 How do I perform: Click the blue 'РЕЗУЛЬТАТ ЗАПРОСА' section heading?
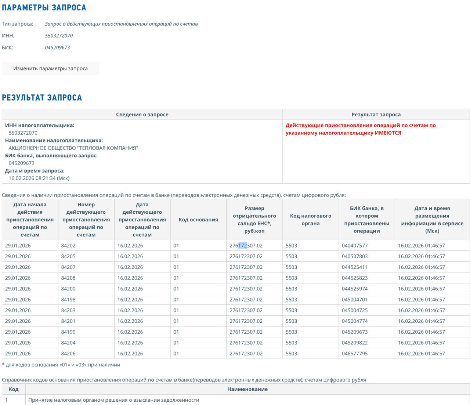tap(42, 98)
